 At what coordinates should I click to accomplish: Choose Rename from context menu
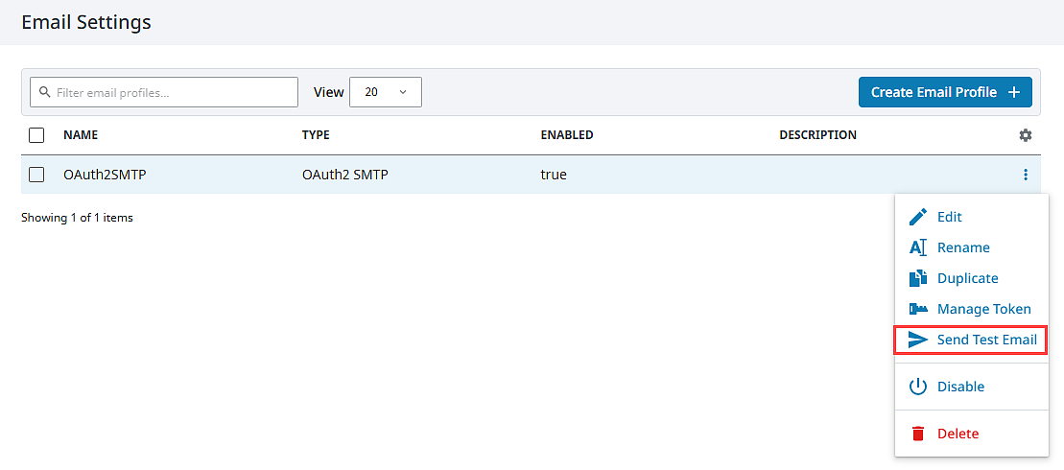(x=970, y=247)
